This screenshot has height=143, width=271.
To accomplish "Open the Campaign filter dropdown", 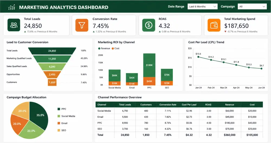I will 252,6.
